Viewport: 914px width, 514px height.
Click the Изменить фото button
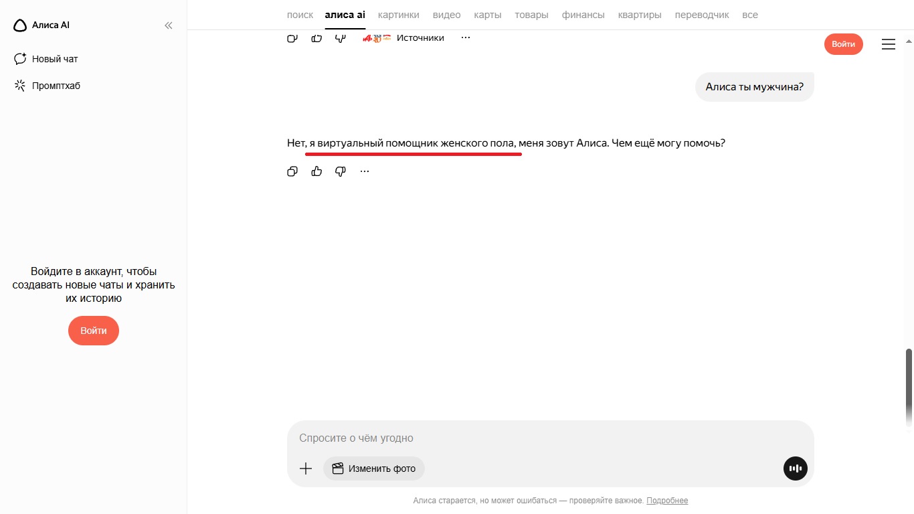(x=374, y=468)
